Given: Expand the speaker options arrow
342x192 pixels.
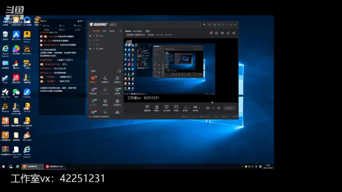Looking at the screenshot, I should point(199,108).
